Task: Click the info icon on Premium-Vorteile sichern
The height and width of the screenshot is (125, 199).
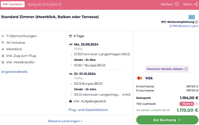Action: 186,69
